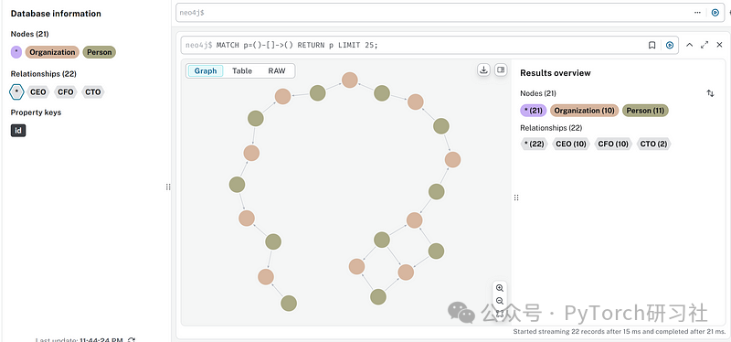731x342 pixels.
Task: Click the CFO (10) relationship tag
Action: (x=613, y=144)
